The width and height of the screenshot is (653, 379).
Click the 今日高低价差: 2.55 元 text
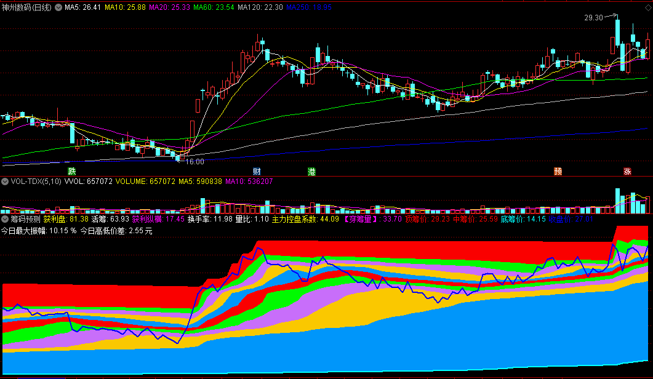pos(116,231)
